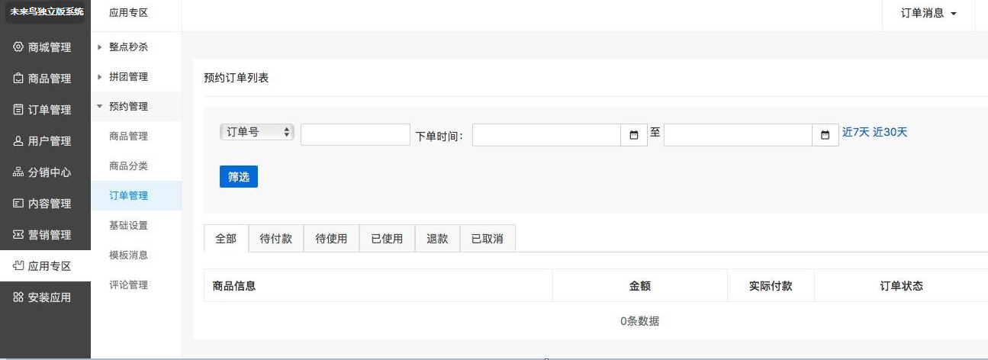
Task: Click the 商品管理 bag icon
Action: (18, 79)
